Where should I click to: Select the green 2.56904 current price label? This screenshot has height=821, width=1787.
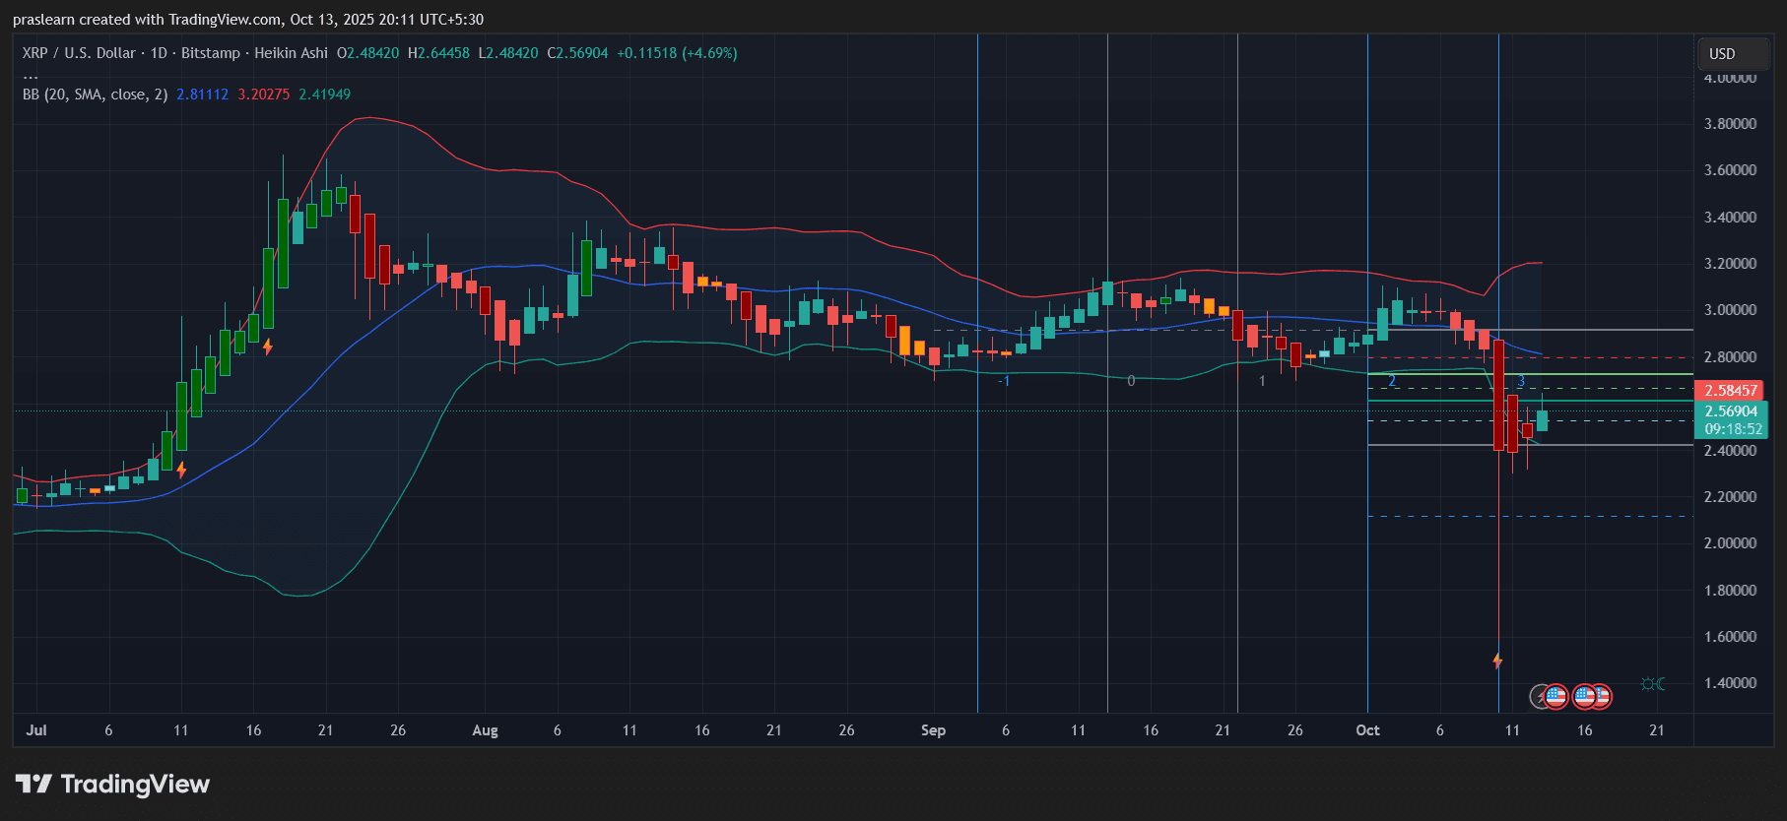pyautogui.click(x=1731, y=411)
